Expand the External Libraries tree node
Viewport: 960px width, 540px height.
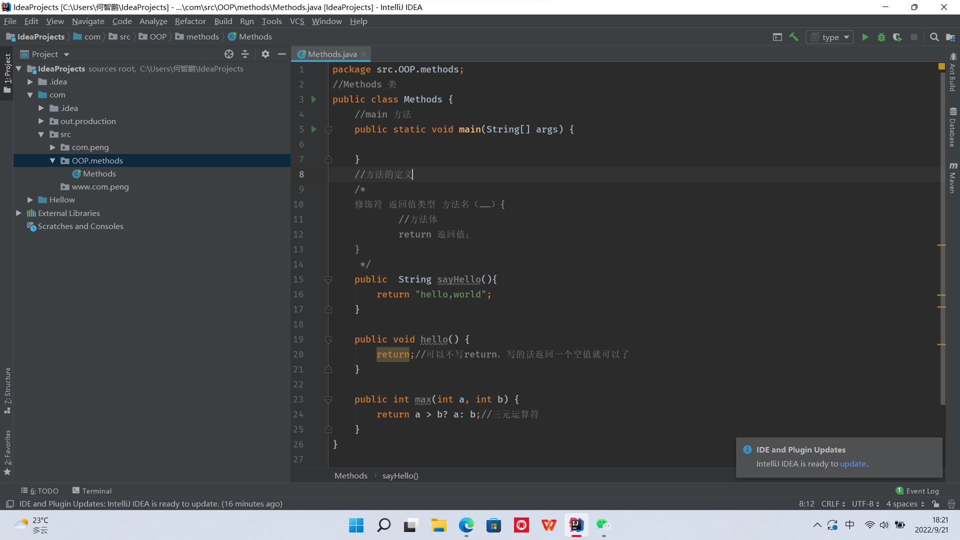pos(19,213)
